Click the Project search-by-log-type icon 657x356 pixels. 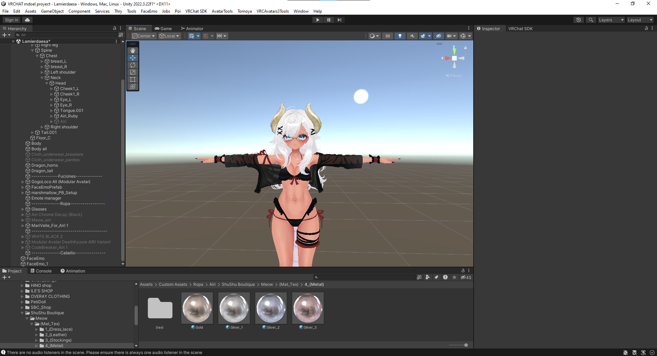445,277
